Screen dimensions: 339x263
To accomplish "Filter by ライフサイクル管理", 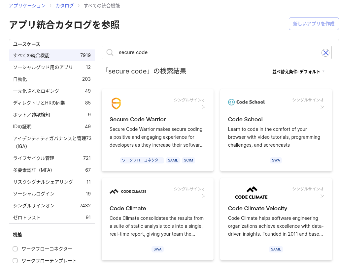I will (x=52, y=158).
